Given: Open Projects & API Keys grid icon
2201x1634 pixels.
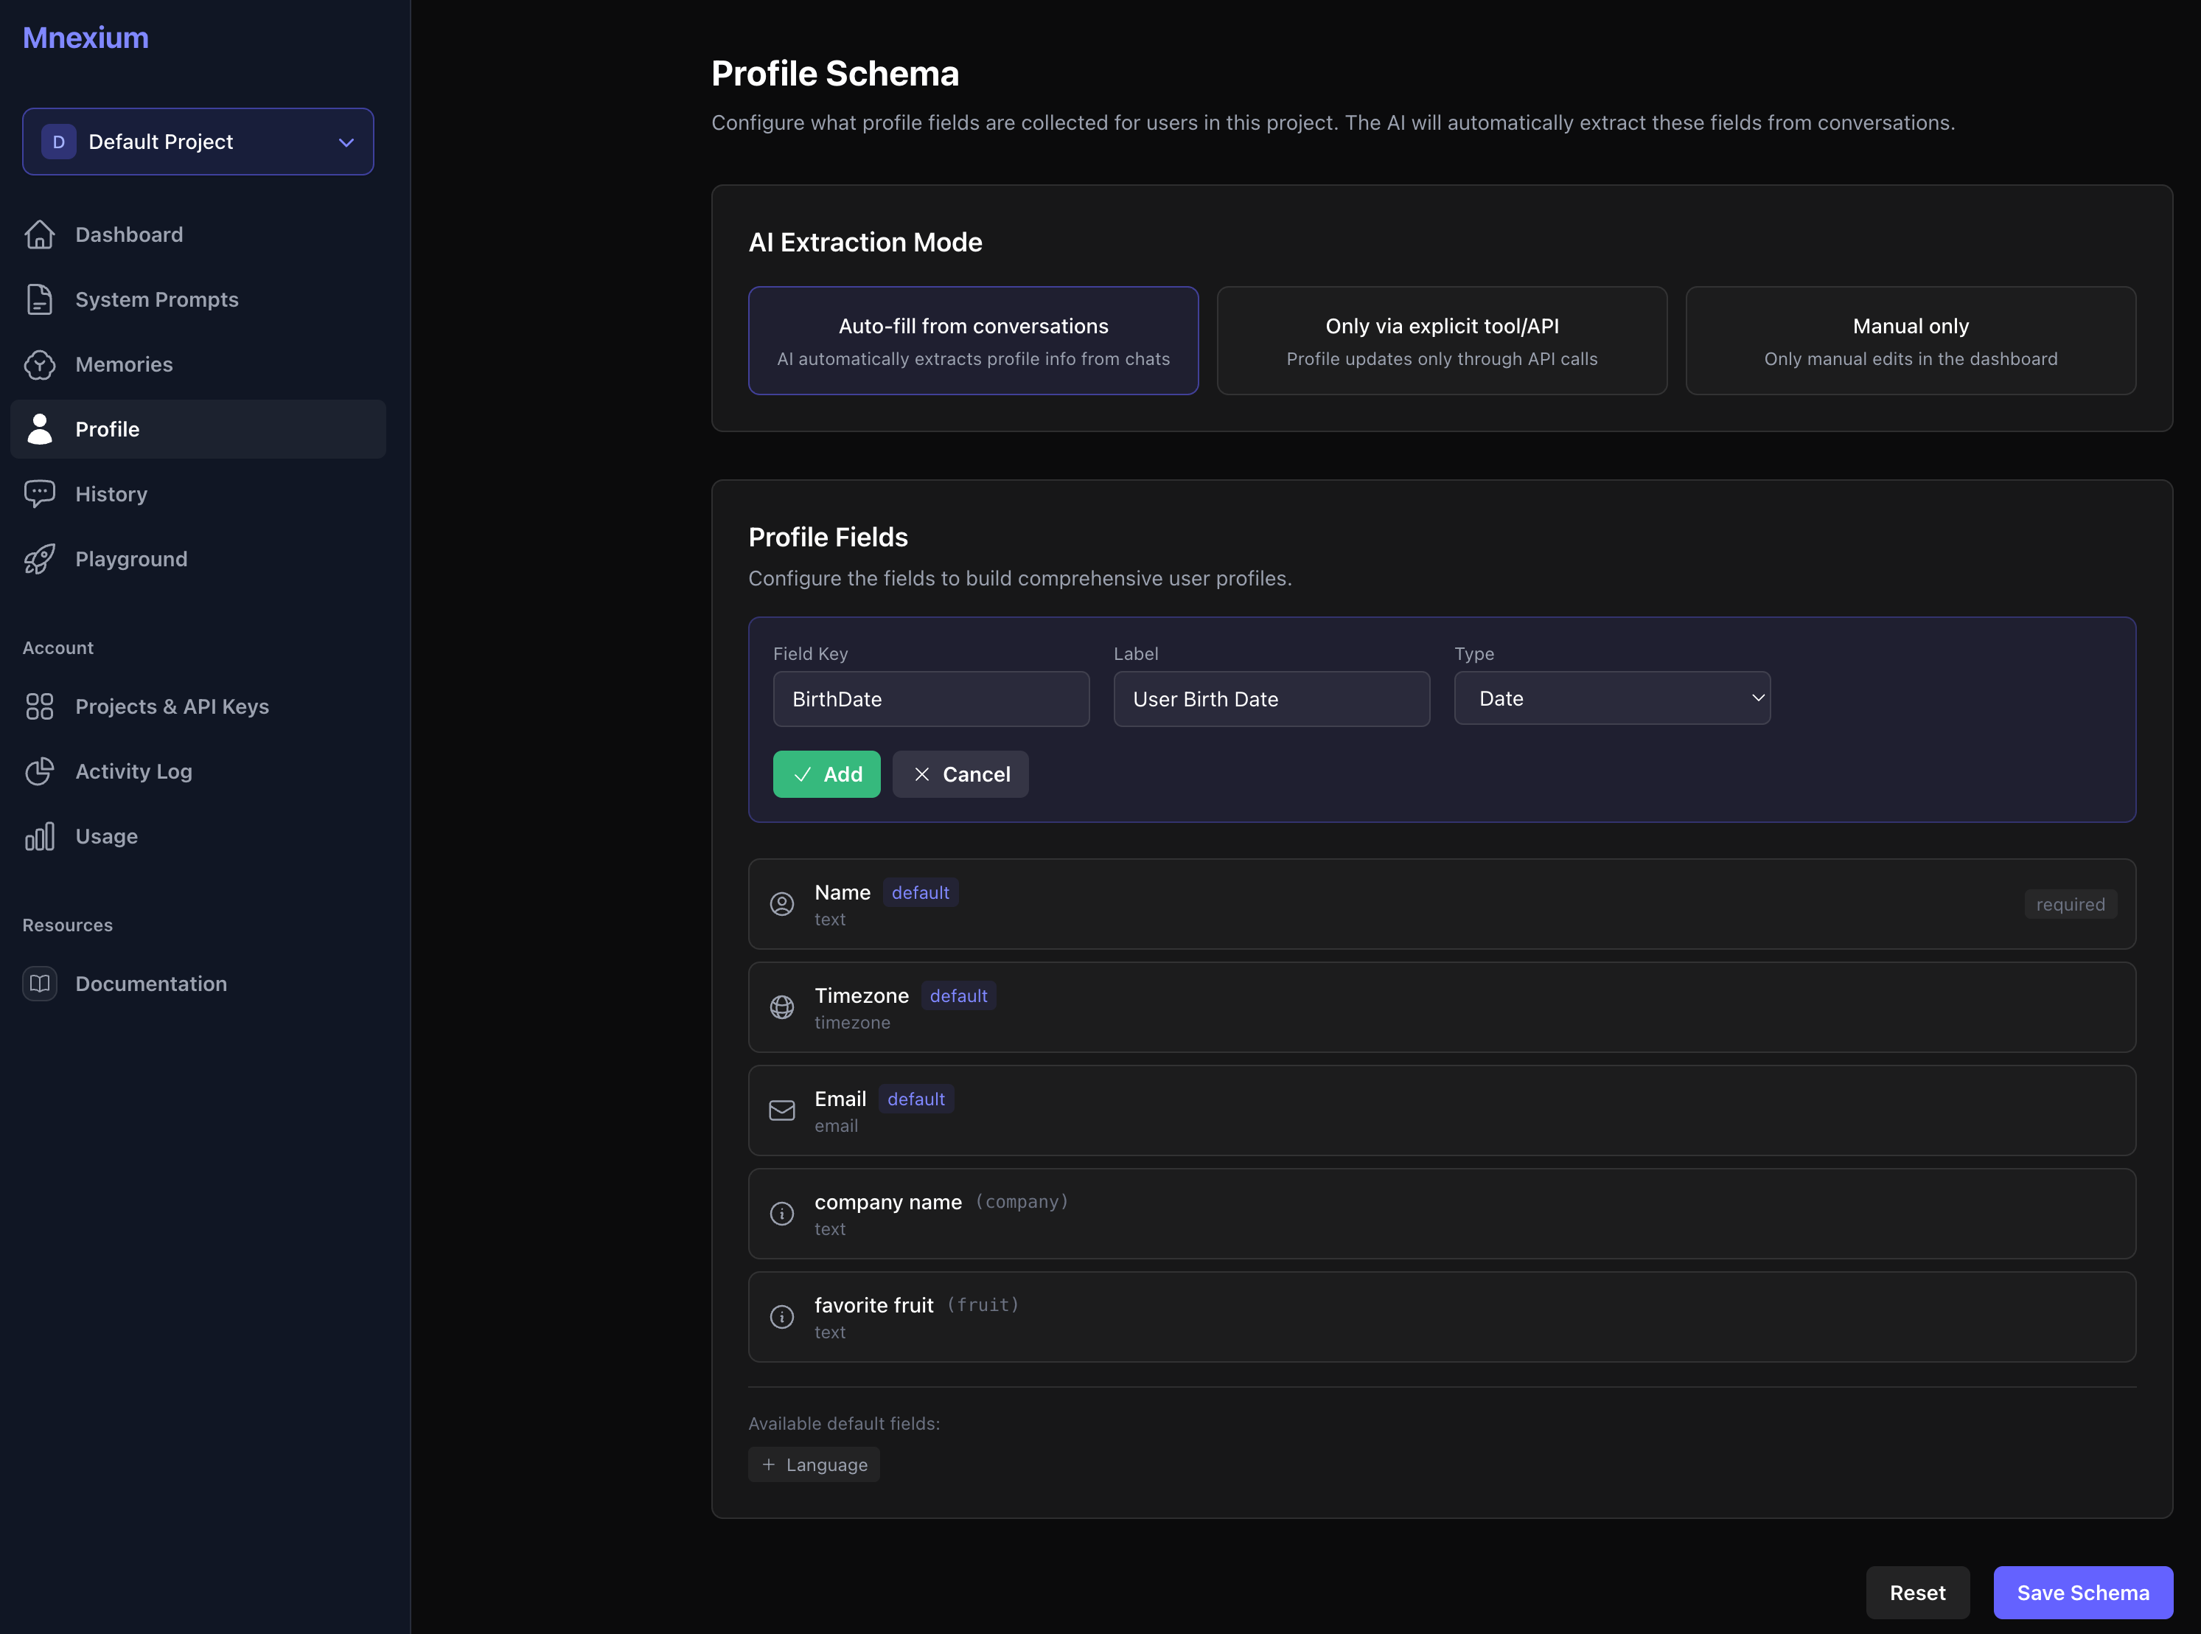Looking at the screenshot, I should 40,706.
